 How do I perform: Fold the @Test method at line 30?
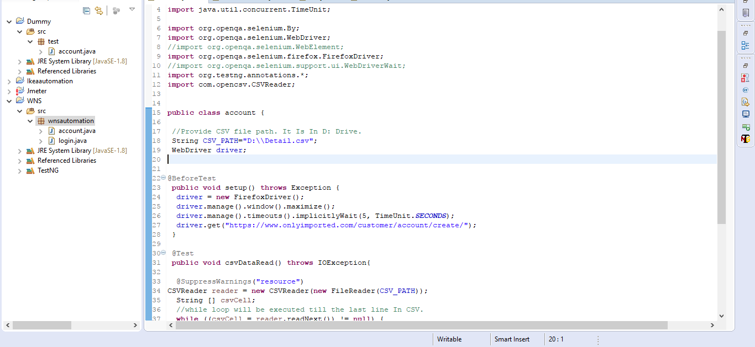[163, 253]
